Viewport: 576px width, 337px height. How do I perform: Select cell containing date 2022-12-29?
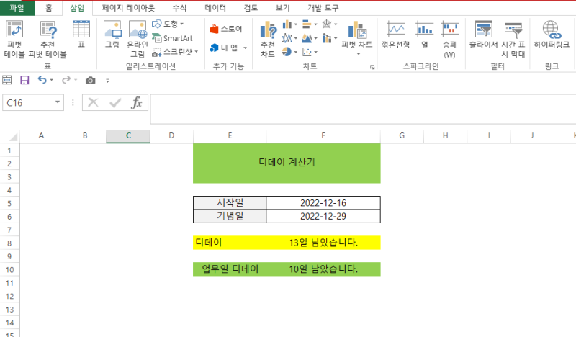coord(323,216)
